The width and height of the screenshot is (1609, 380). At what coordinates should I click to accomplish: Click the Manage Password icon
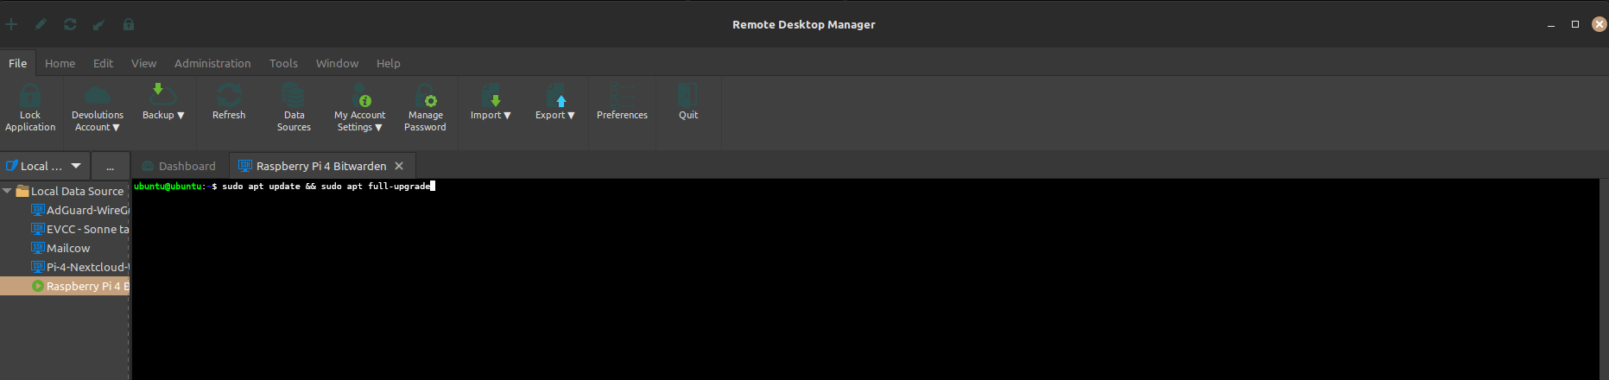pyautogui.click(x=425, y=97)
